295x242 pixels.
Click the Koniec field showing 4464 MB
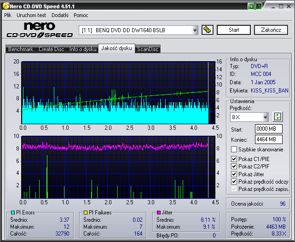tap(268, 139)
